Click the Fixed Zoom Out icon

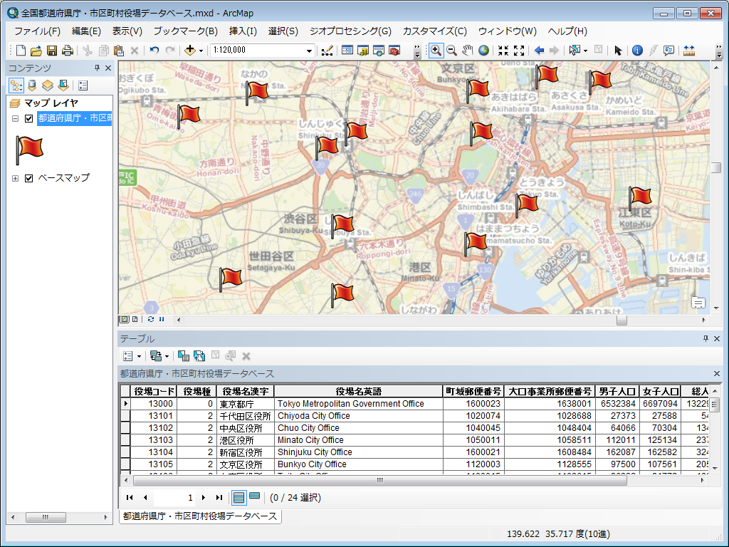[x=519, y=51]
